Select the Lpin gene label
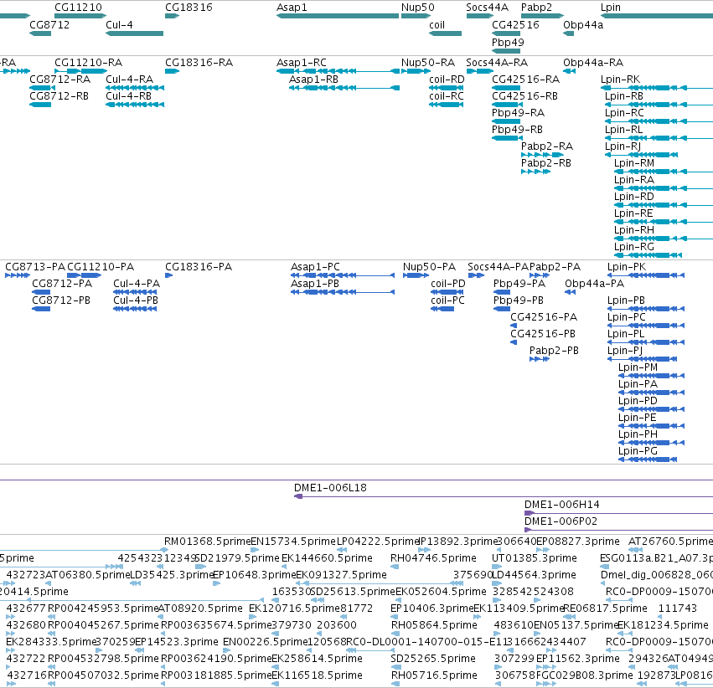 tap(610, 8)
